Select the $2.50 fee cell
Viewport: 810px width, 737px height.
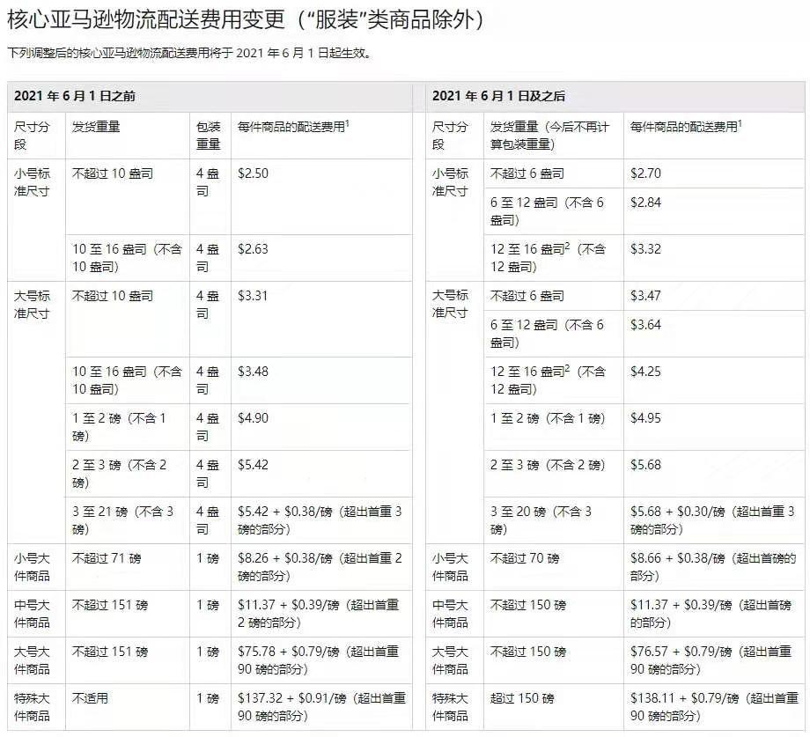tap(253, 173)
